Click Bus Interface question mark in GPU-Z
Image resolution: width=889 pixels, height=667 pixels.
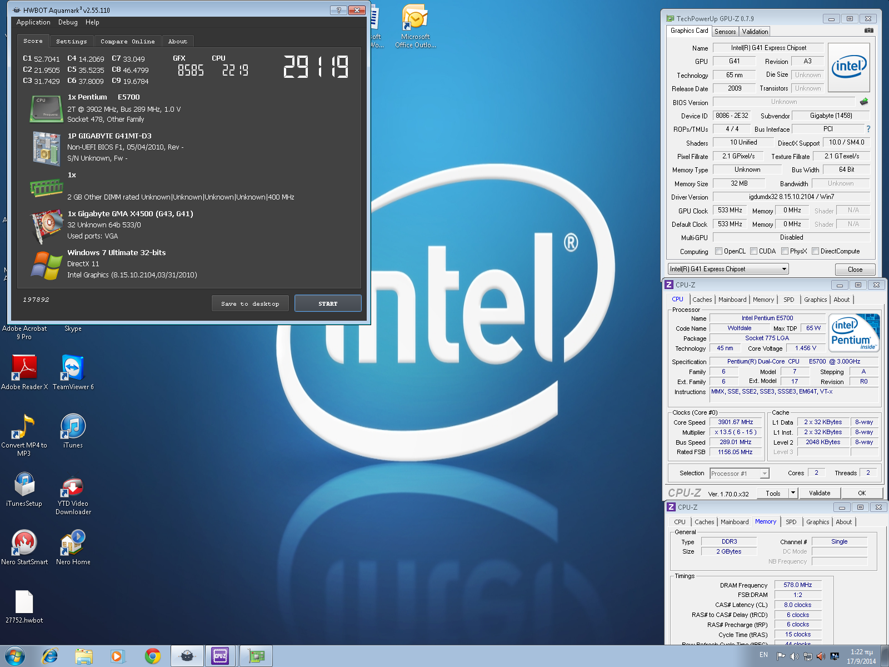coord(868,129)
